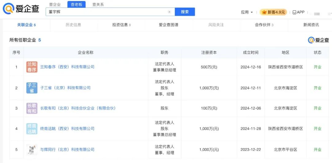The width and height of the screenshot is (332, 163).
Task: Open 与辉同行（北京）科技有限公司 company link
Action: [x=67, y=150]
